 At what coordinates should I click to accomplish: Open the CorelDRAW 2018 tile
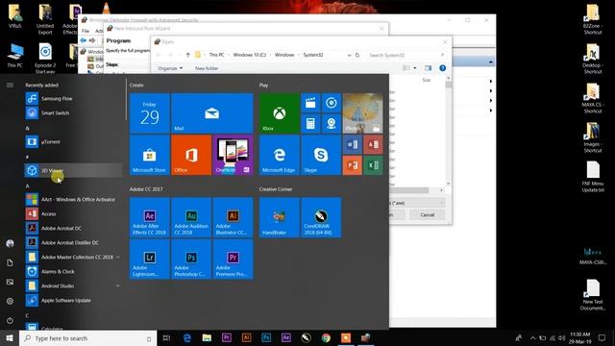[321, 217]
